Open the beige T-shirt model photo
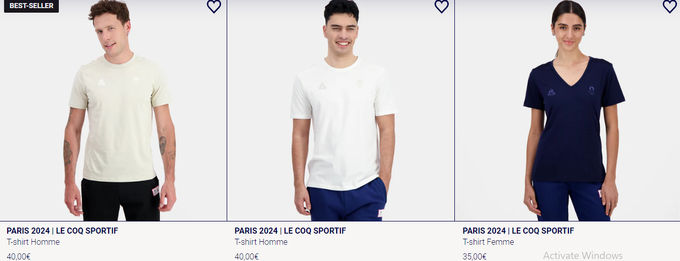Image resolution: width=680 pixels, height=261 pixels. [x=113, y=110]
